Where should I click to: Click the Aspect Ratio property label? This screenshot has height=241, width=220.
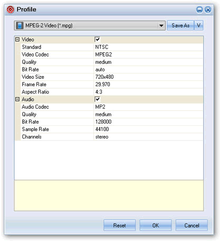[35, 92]
